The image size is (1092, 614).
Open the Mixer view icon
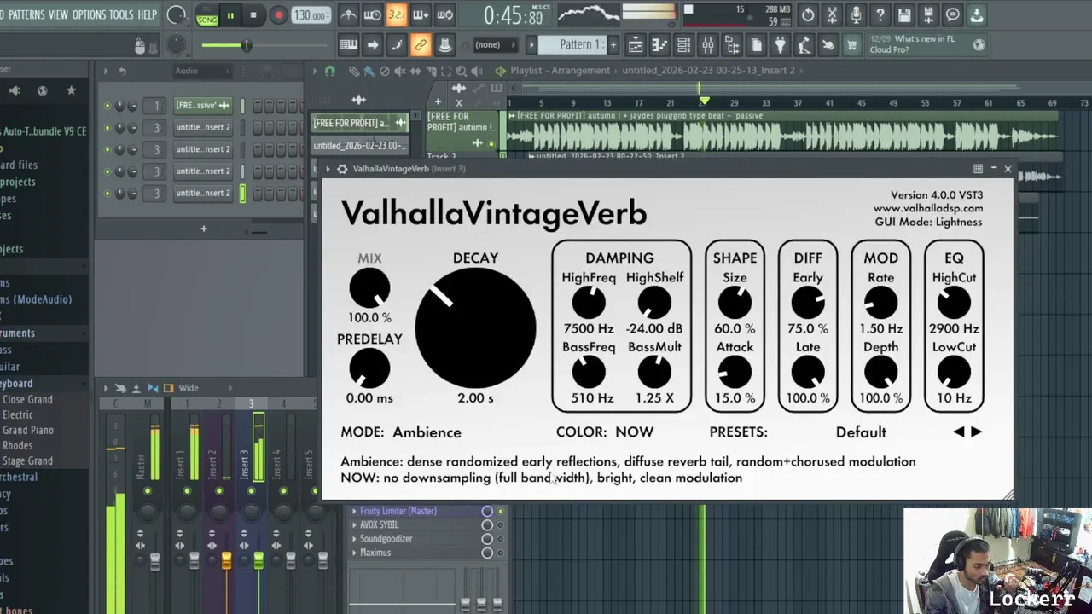coord(707,45)
